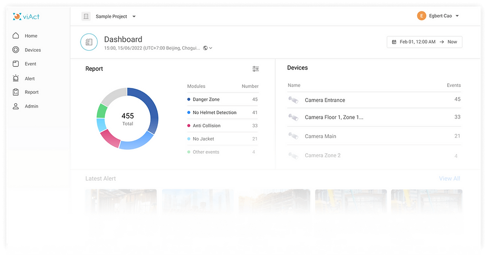Go to the Report menu item
Image resolution: width=488 pixels, height=255 pixels.
tap(31, 92)
